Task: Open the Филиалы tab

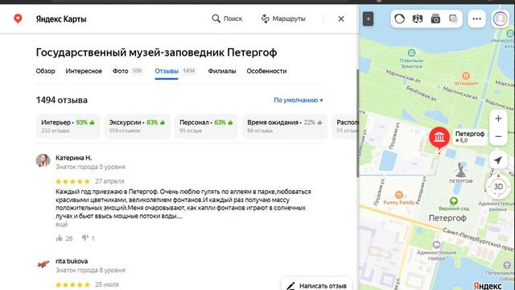Action: click(222, 71)
